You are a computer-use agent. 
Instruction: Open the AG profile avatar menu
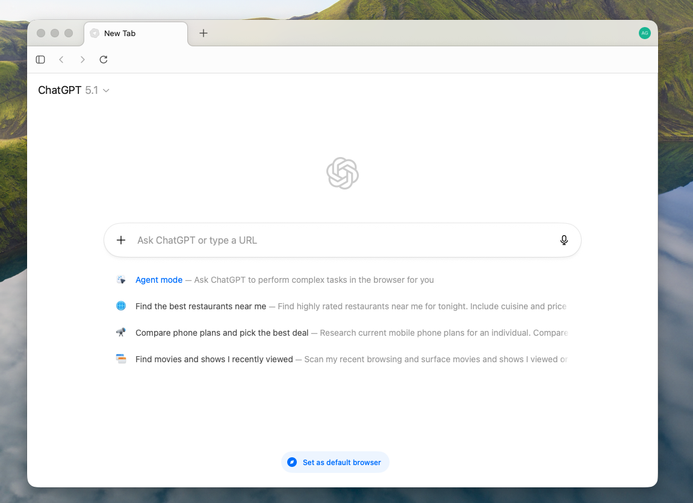point(644,33)
